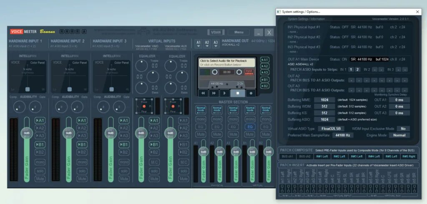This screenshot has height=204, width=427.
Task: Click the in4 LFE patch insert connector
Action: (339, 188)
